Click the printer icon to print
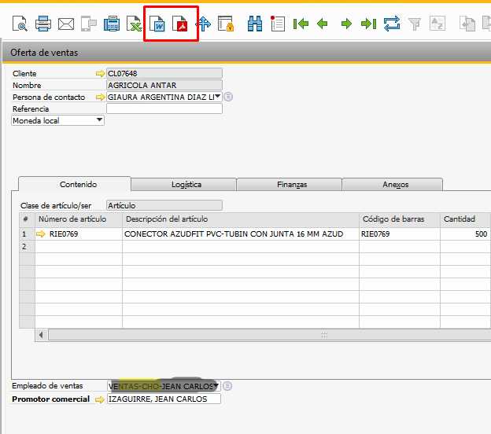This screenshot has width=491, height=434. pyautogui.click(x=43, y=24)
